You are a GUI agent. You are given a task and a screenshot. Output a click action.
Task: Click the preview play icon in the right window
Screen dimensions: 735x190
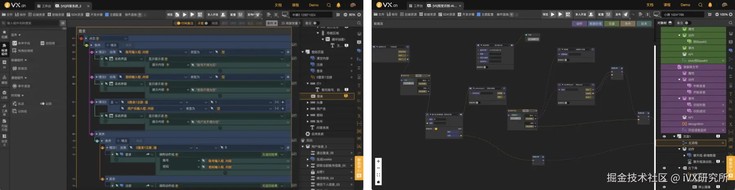(x=553, y=14)
